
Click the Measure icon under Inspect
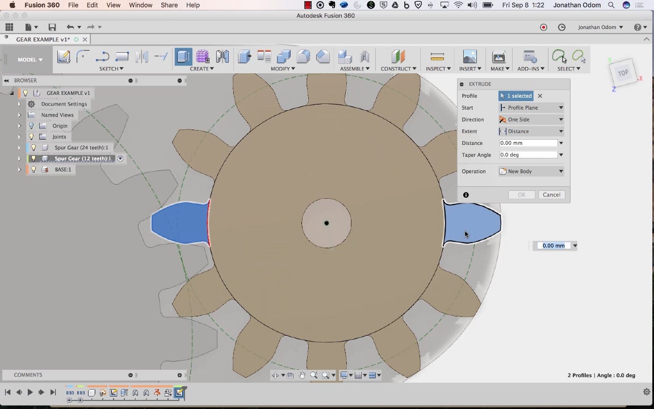tap(437, 57)
